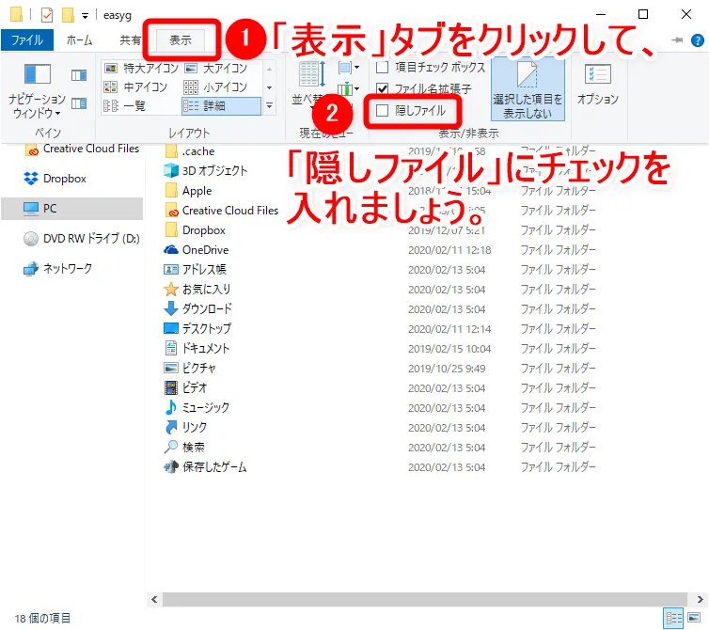
Task: Select DVD RW ドライブ (D:) in navigation
Action: tap(82, 238)
